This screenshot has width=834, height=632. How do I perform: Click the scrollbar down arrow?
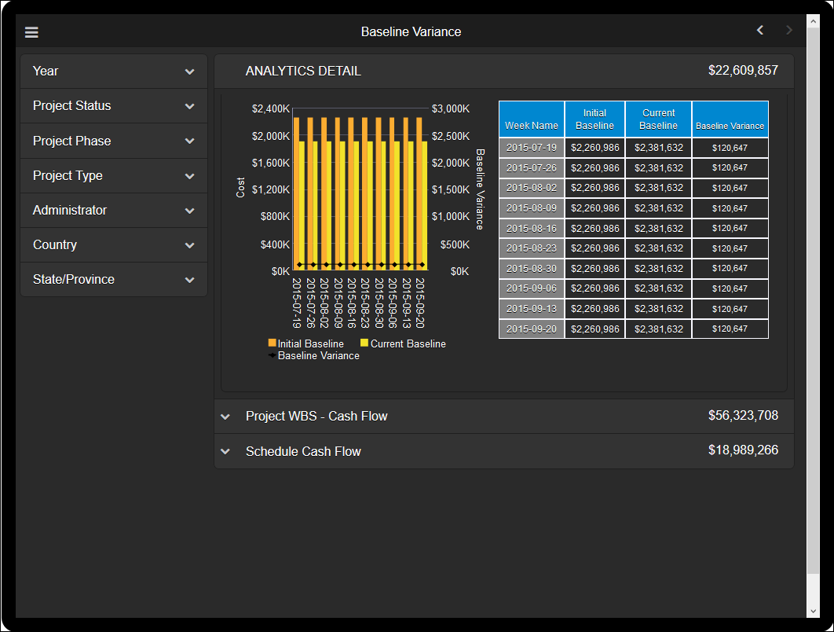(813, 611)
